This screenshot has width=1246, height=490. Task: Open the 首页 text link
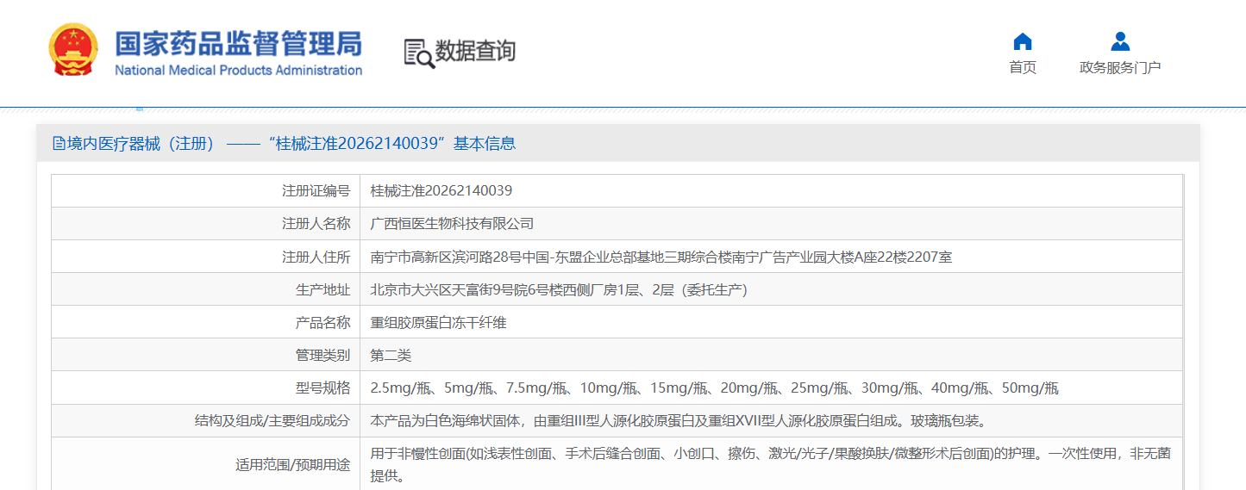click(1023, 68)
